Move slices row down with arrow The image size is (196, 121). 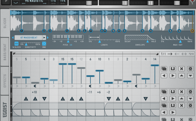[190, 75]
